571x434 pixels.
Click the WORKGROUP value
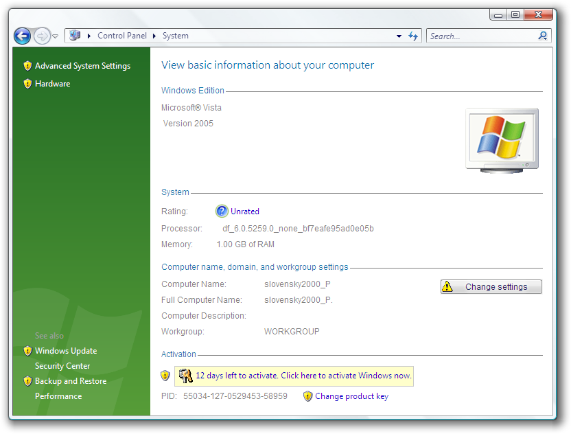[292, 332]
